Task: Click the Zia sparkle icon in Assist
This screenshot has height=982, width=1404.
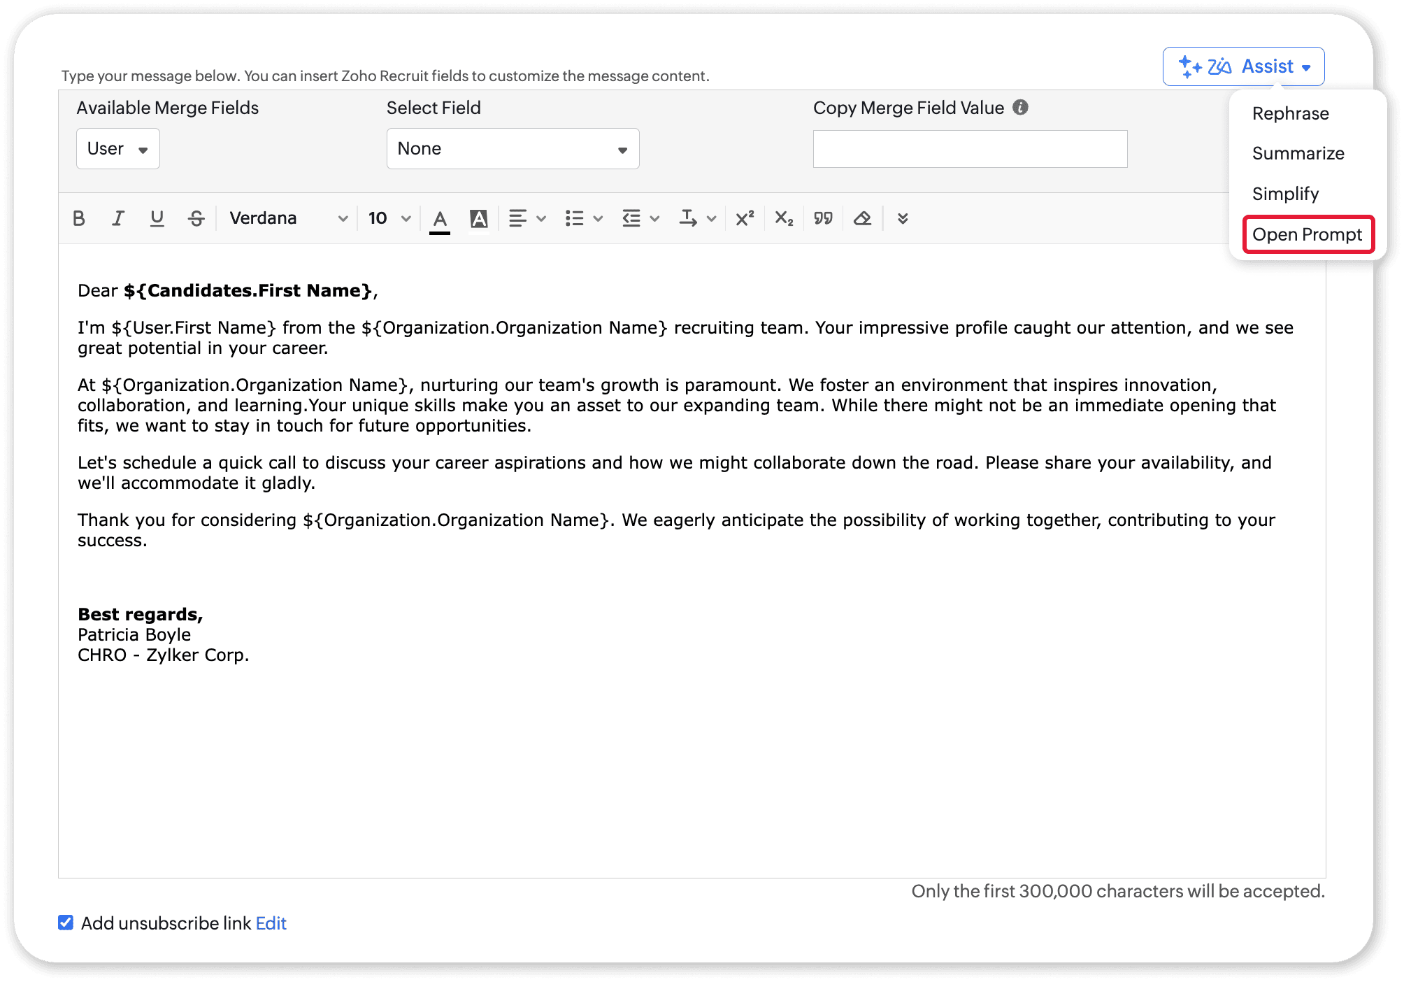Action: pos(1189,66)
